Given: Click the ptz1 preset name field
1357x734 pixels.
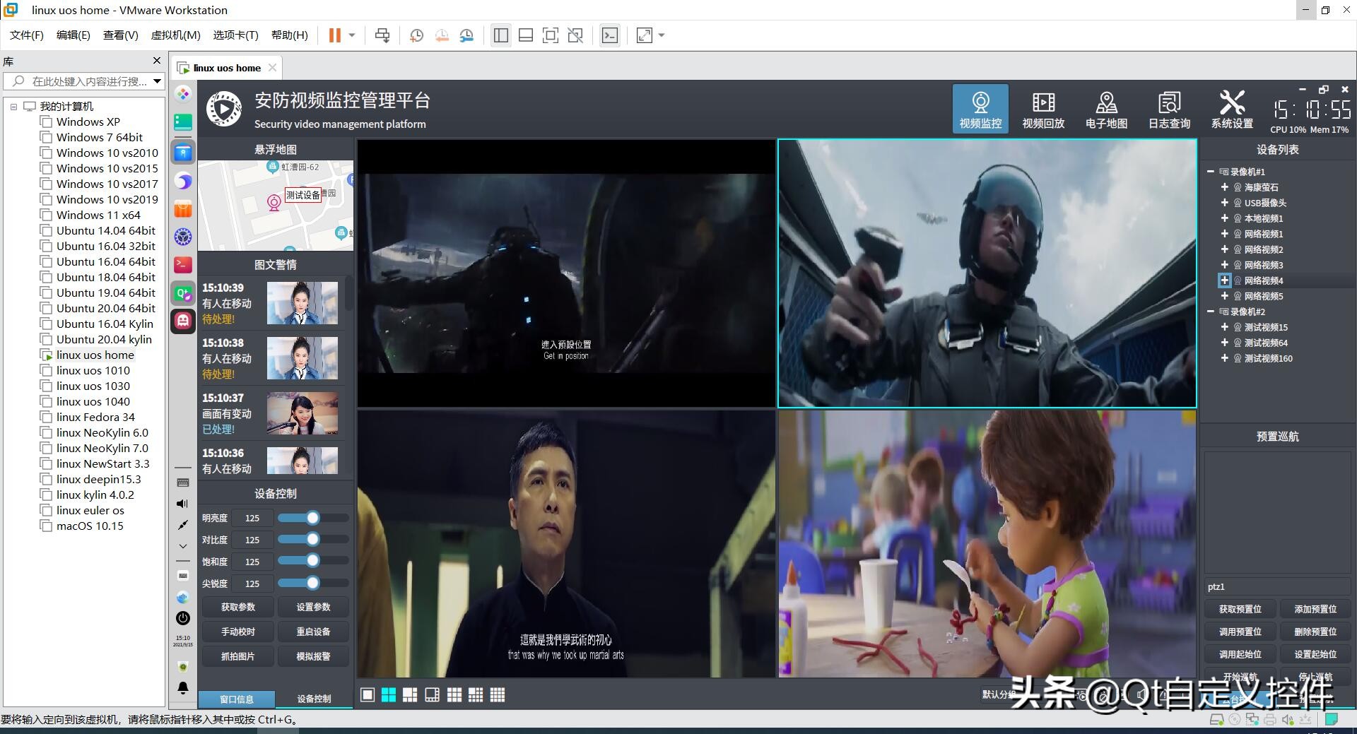Looking at the screenshot, I should click(1276, 587).
